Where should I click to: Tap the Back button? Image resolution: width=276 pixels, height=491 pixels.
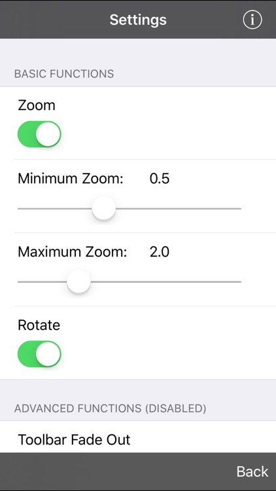(252, 471)
